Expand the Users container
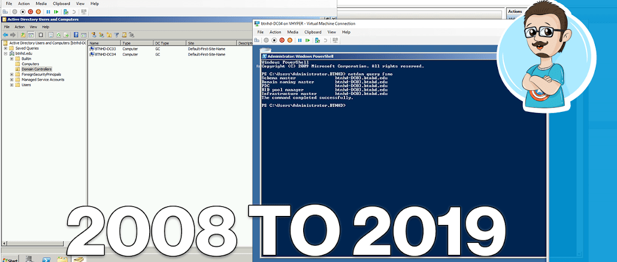 [x=12, y=84]
